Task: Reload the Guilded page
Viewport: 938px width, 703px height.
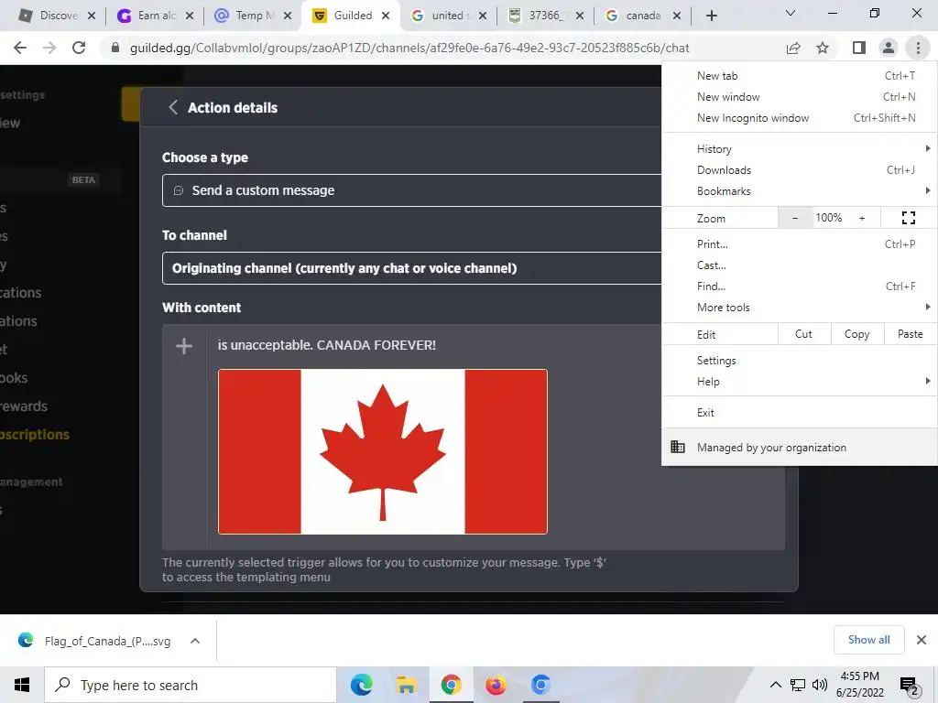Action: point(79,48)
